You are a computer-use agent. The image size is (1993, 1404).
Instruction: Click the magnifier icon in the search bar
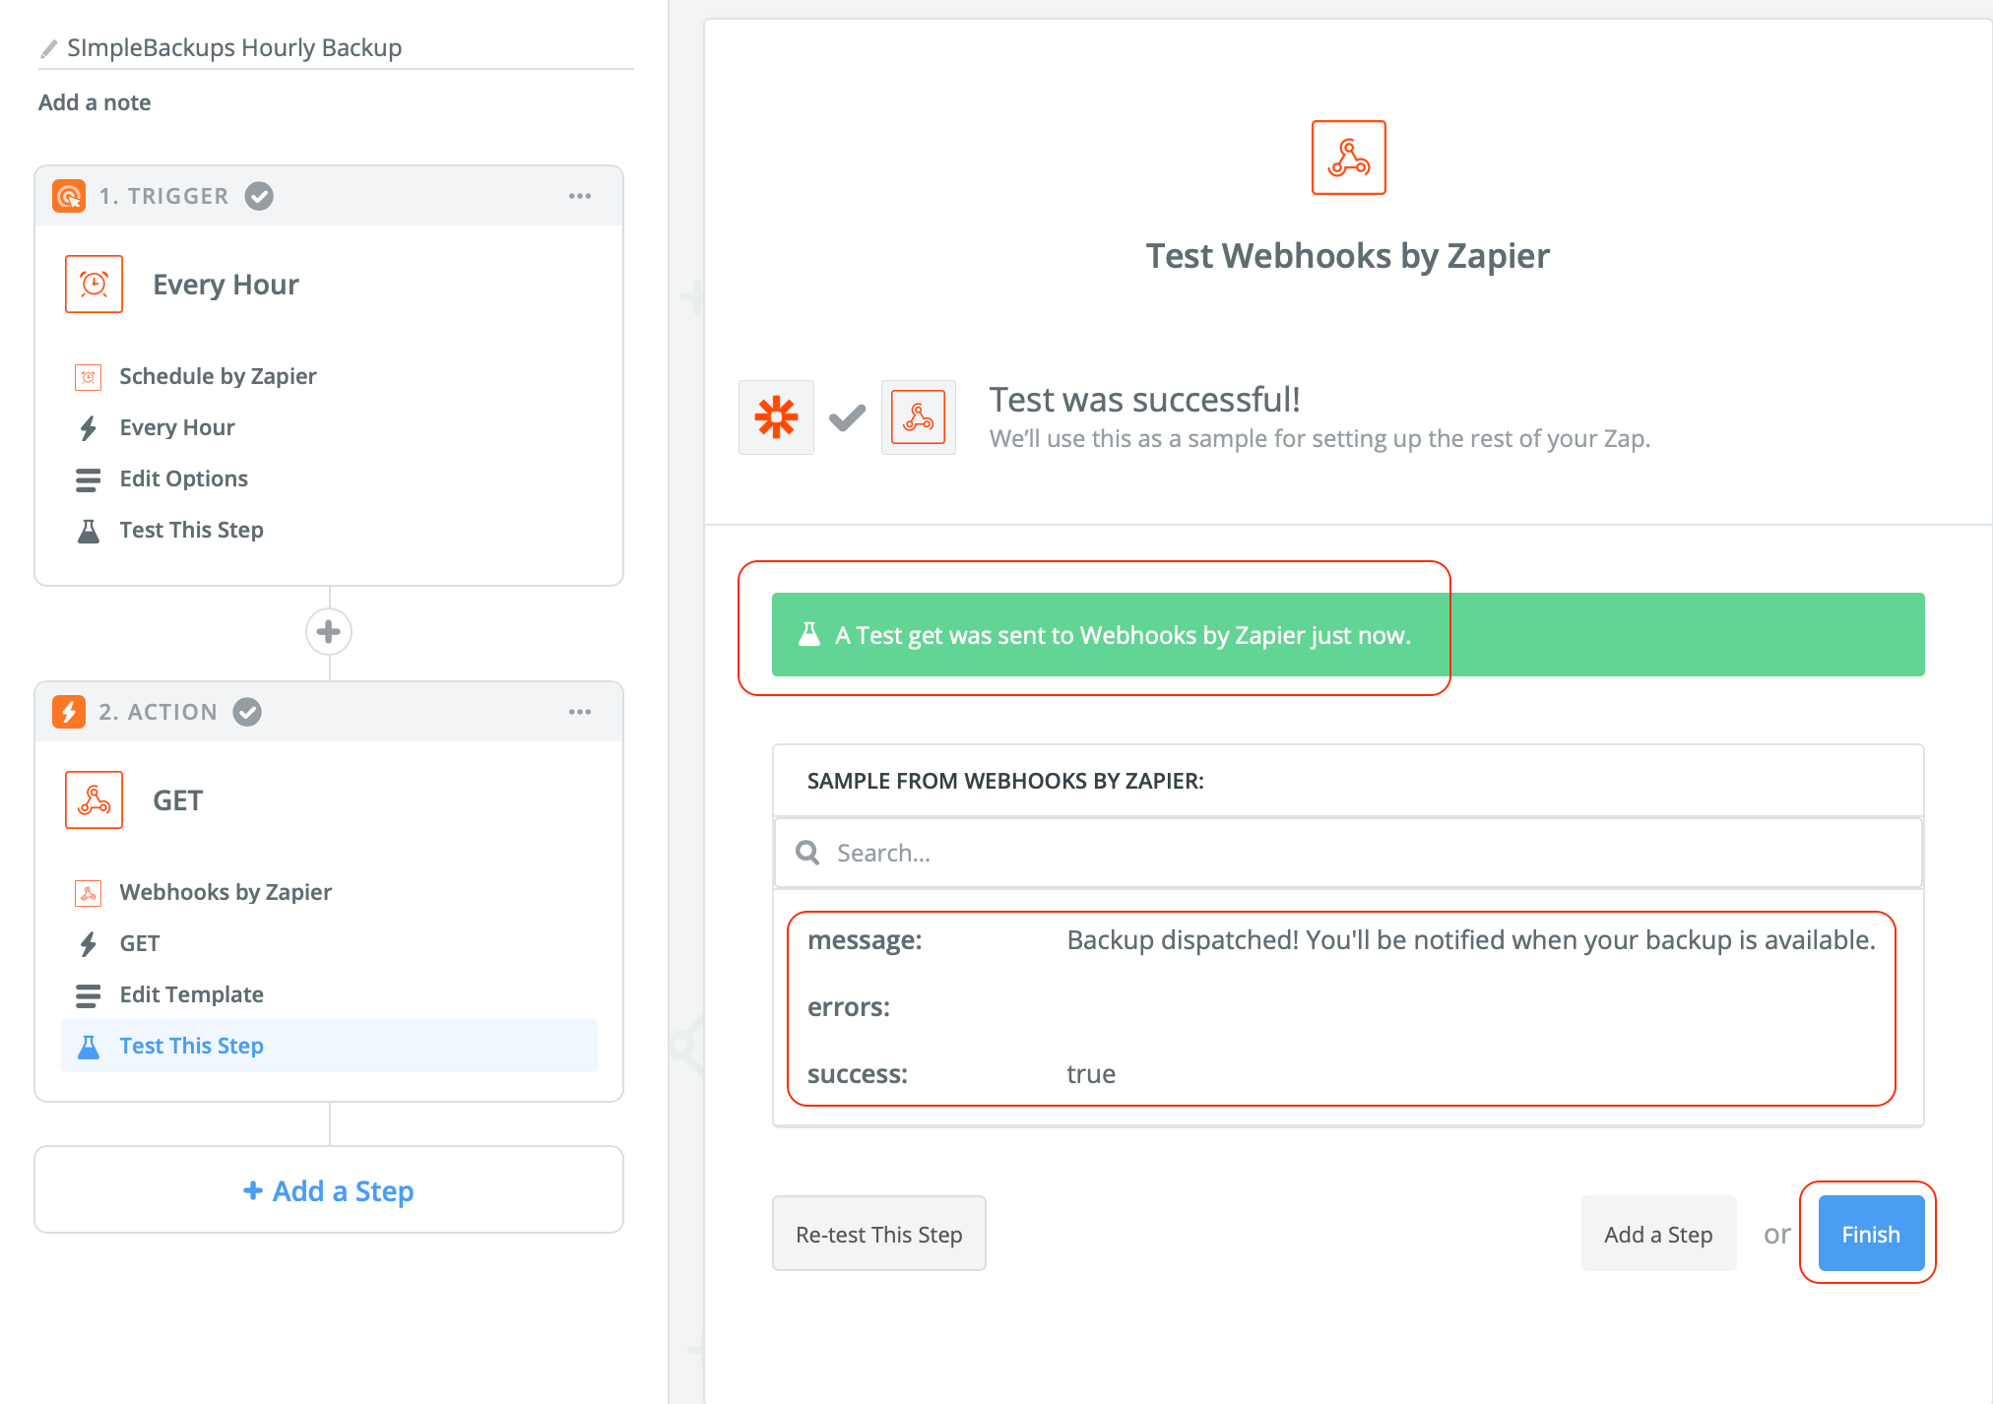click(807, 852)
